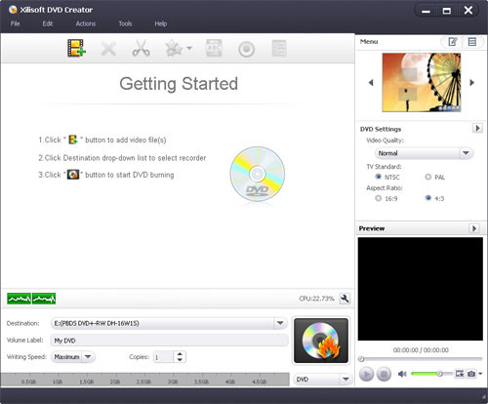Select the PAL TV standard

428,177
